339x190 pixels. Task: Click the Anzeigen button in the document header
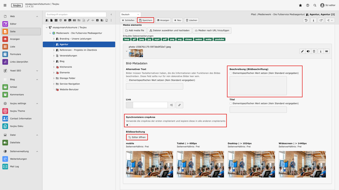click(163, 20)
